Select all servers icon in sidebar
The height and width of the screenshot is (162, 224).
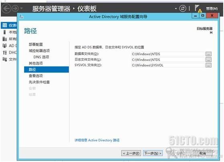[5, 39]
